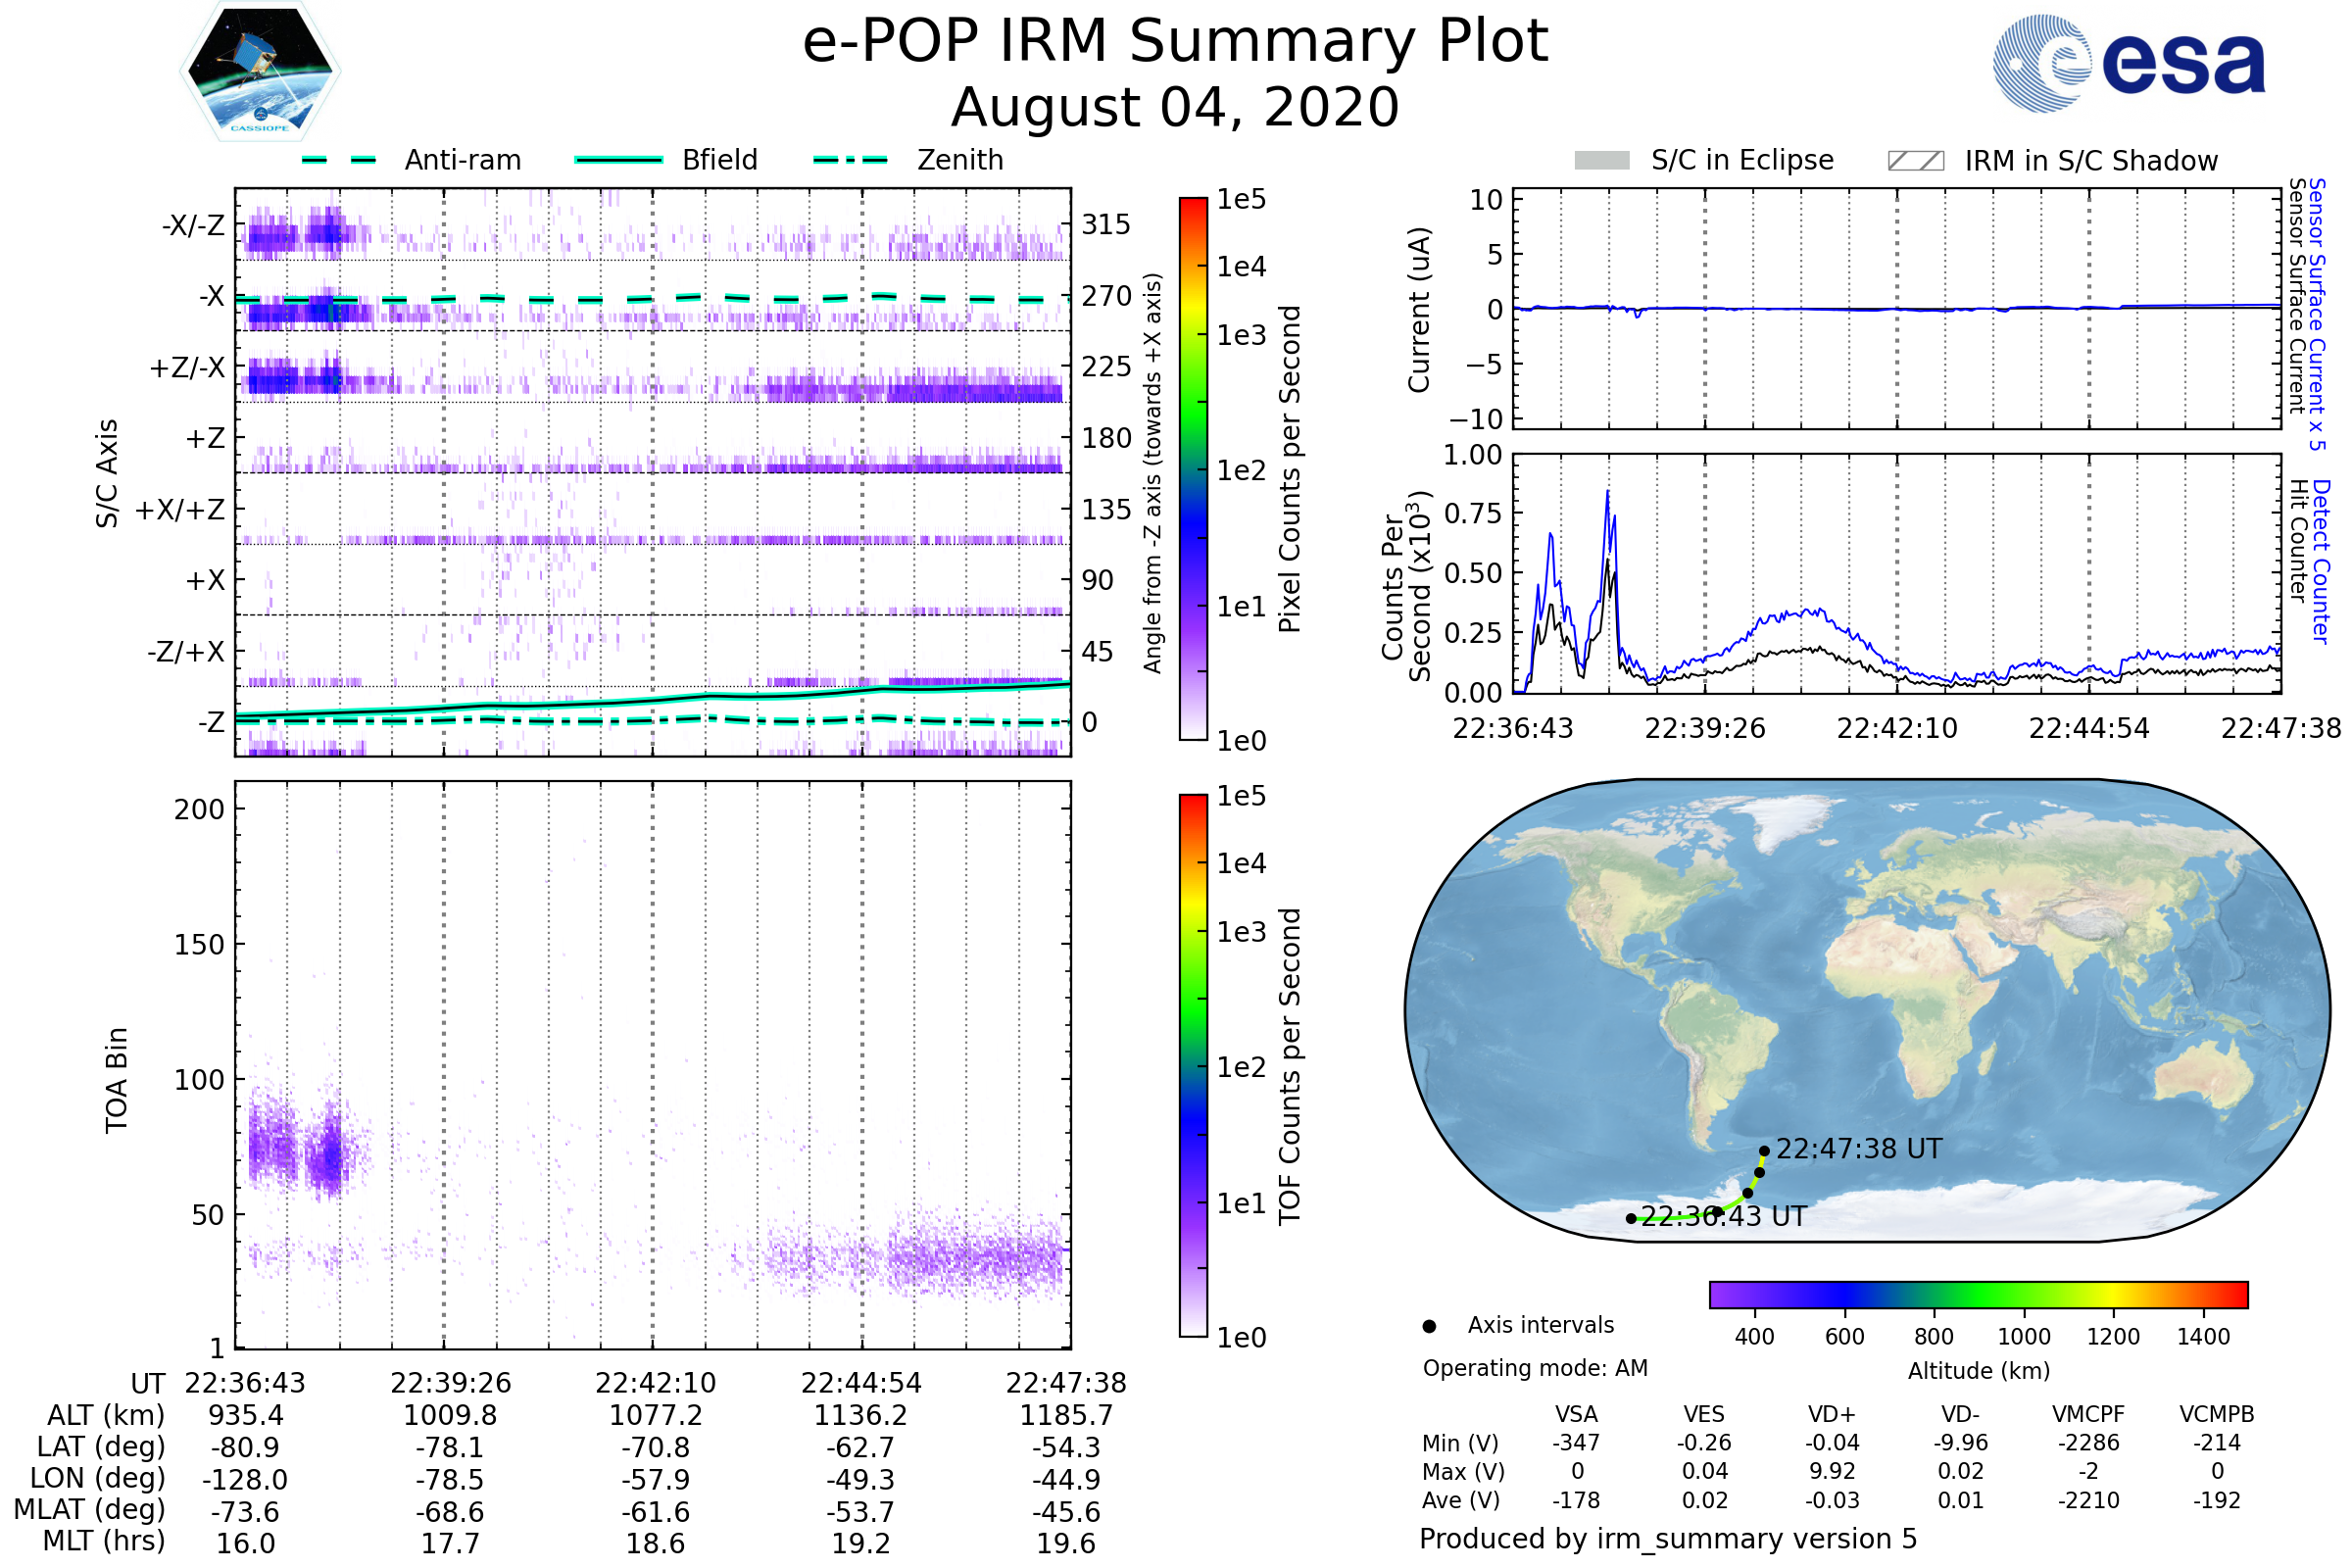Click the 22:47:38 UT map track label
Image resolution: width=2352 pixels, height=1568 pixels.
click(1858, 1149)
